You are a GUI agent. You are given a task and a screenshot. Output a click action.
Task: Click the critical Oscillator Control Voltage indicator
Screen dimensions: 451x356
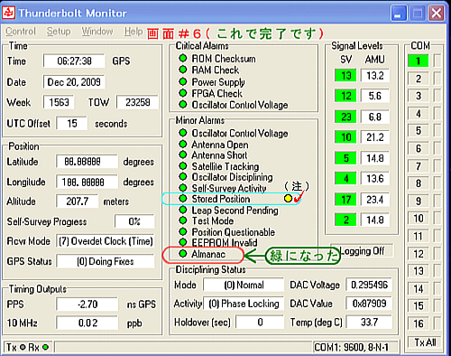coord(183,105)
